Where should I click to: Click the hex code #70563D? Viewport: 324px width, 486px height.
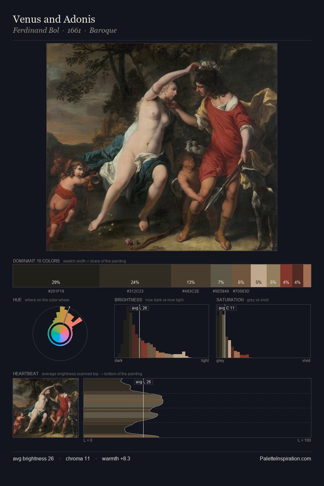(x=241, y=291)
